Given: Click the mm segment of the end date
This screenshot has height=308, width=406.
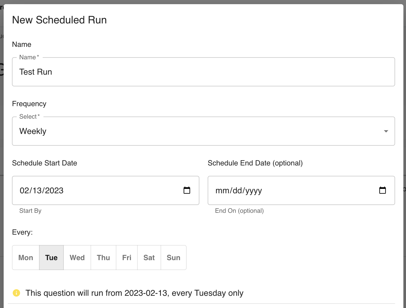Looking at the screenshot, I should 222,191.
